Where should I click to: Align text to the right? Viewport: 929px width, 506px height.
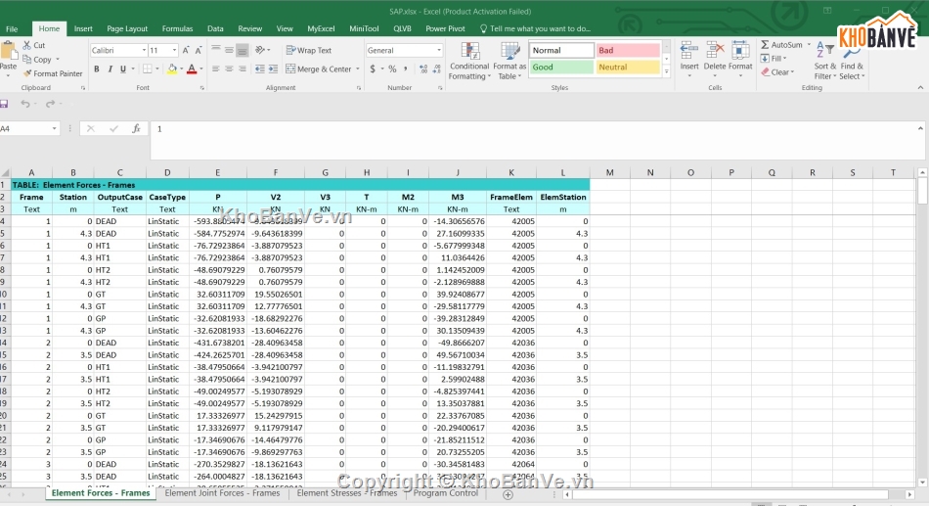click(242, 69)
